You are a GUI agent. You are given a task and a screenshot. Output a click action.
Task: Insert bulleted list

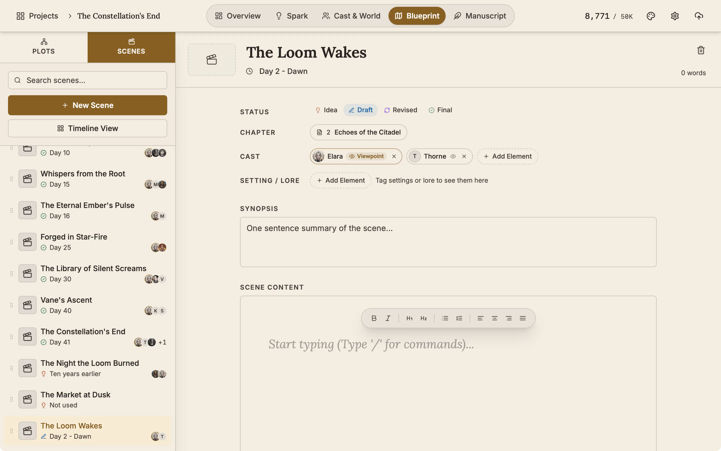[x=445, y=318]
